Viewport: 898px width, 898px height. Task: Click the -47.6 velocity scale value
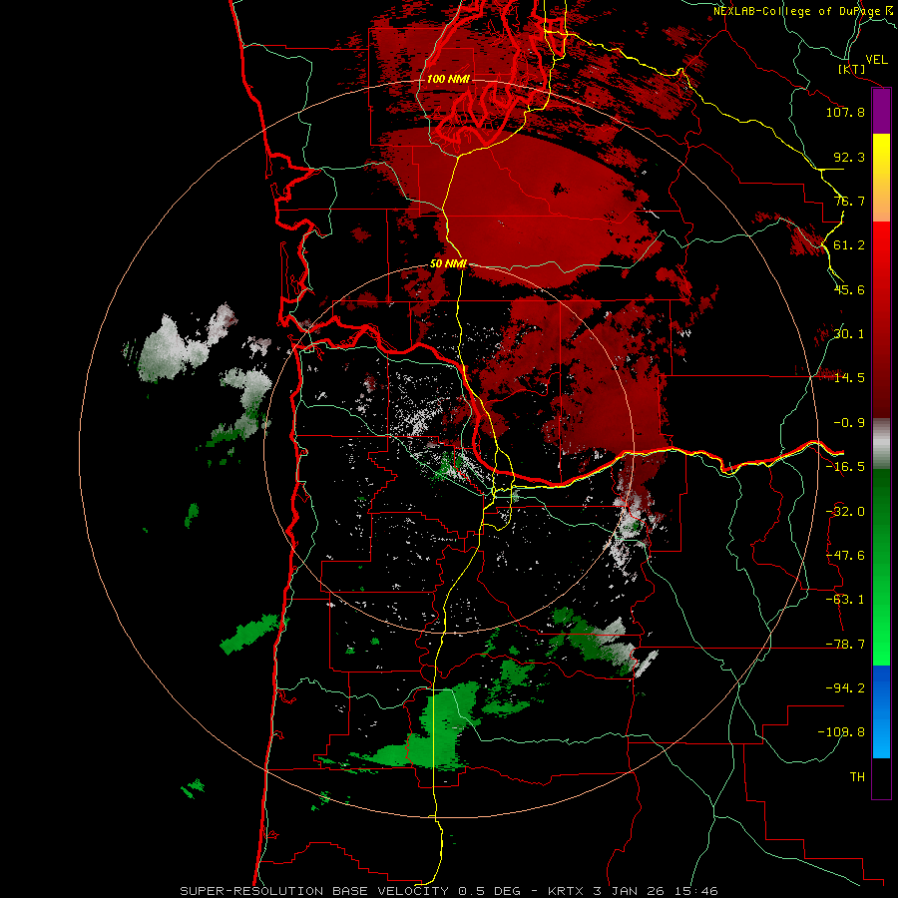click(845, 556)
